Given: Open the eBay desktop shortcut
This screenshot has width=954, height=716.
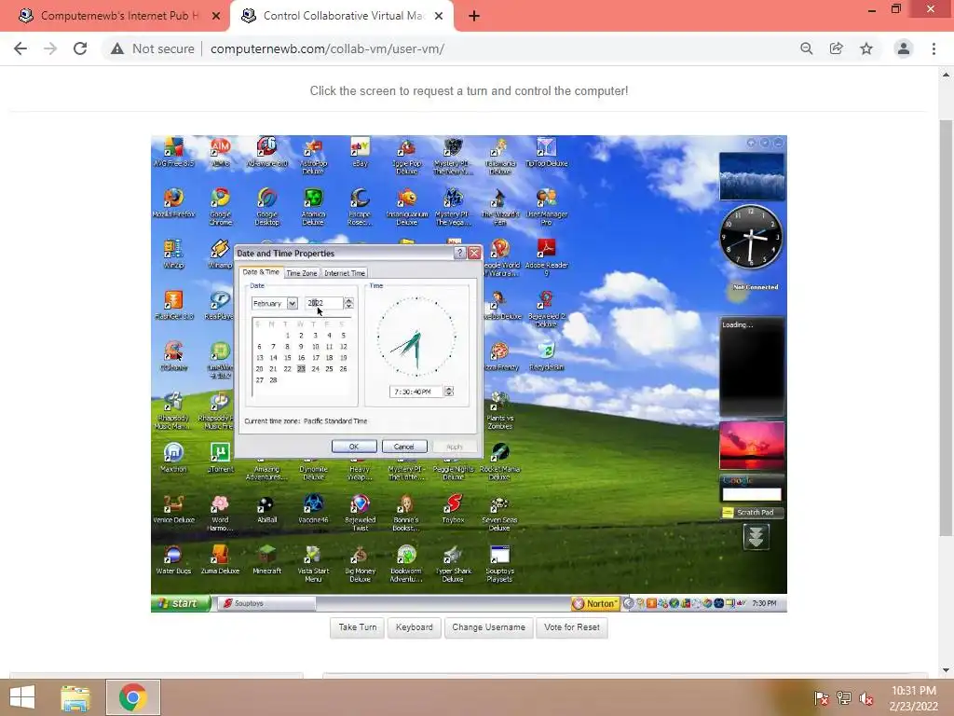Looking at the screenshot, I should coord(361,152).
